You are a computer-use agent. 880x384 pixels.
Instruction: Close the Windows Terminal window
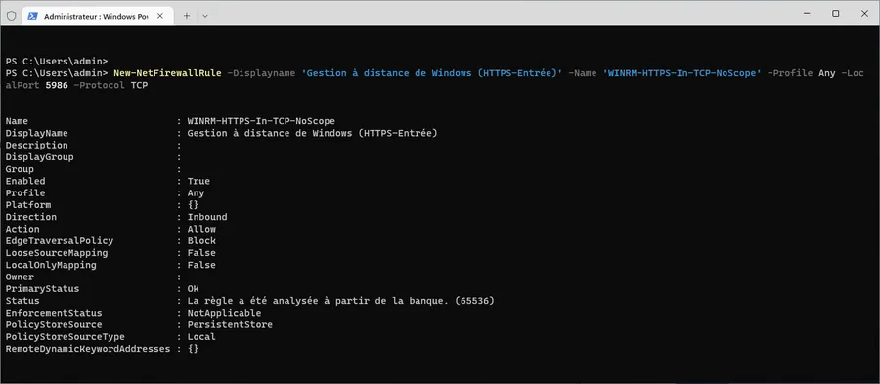coord(865,13)
